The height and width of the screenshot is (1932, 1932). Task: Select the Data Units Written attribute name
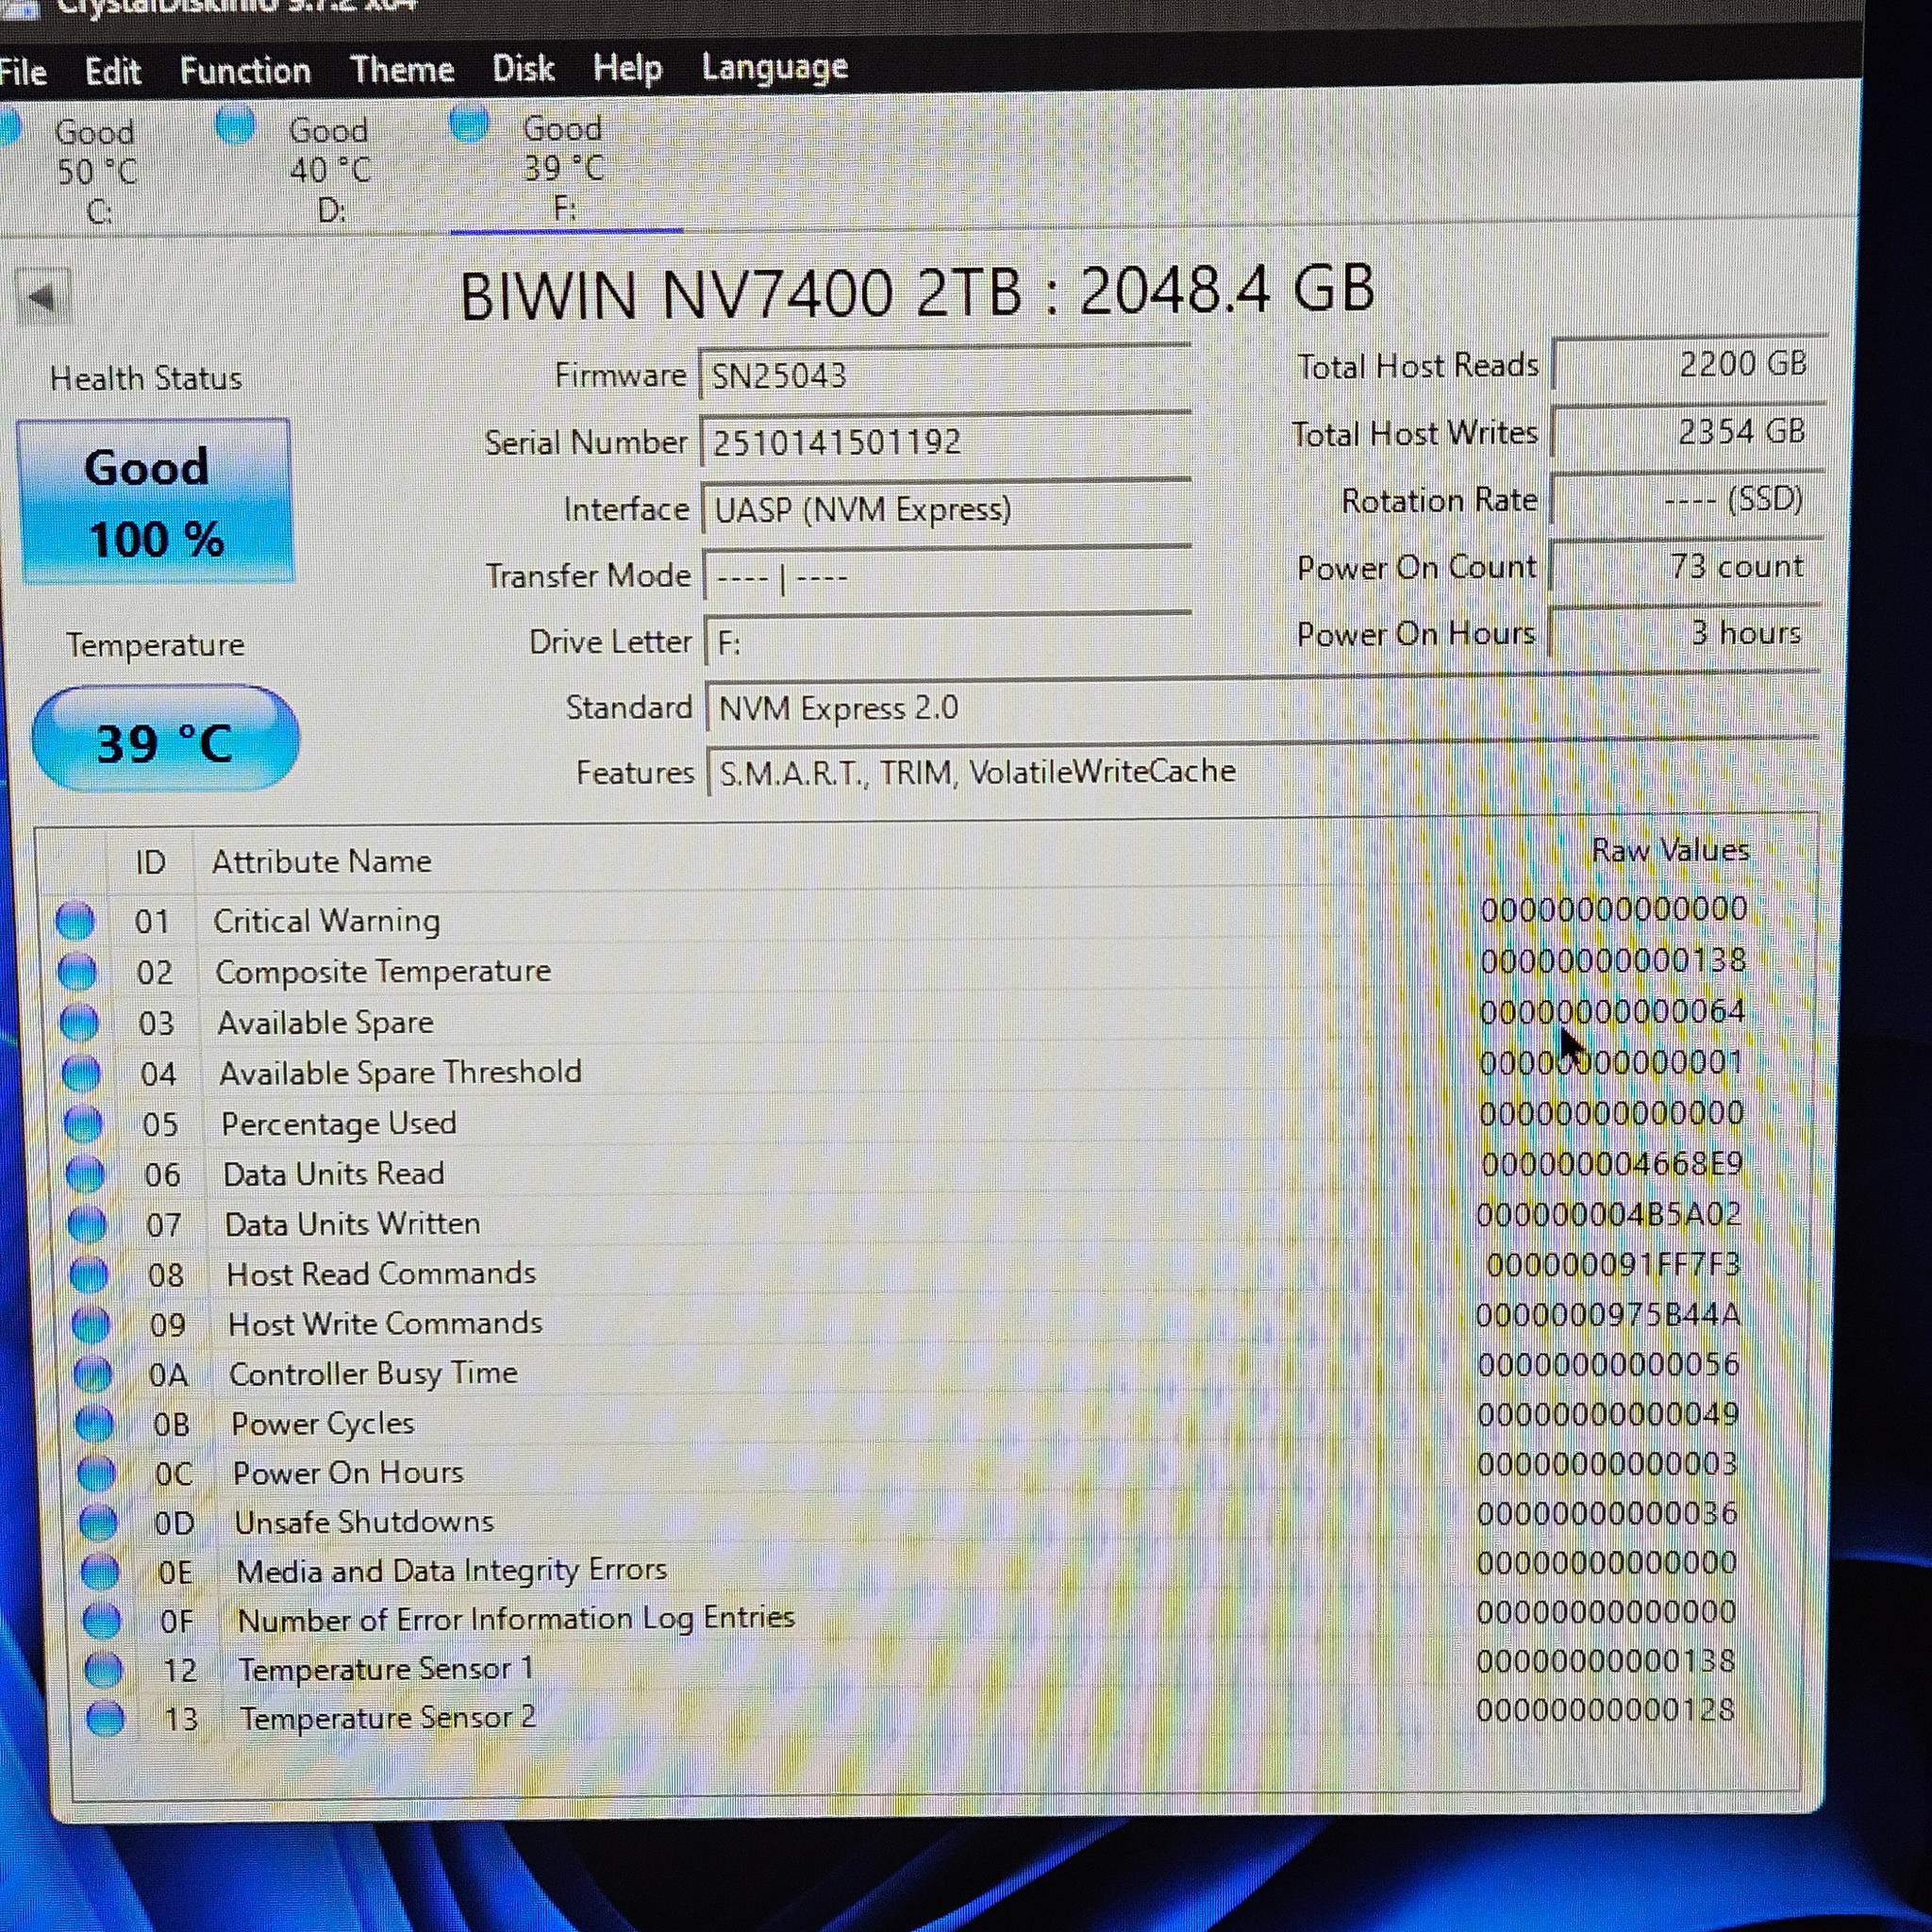pyautogui.click(x=352, y=1224)
